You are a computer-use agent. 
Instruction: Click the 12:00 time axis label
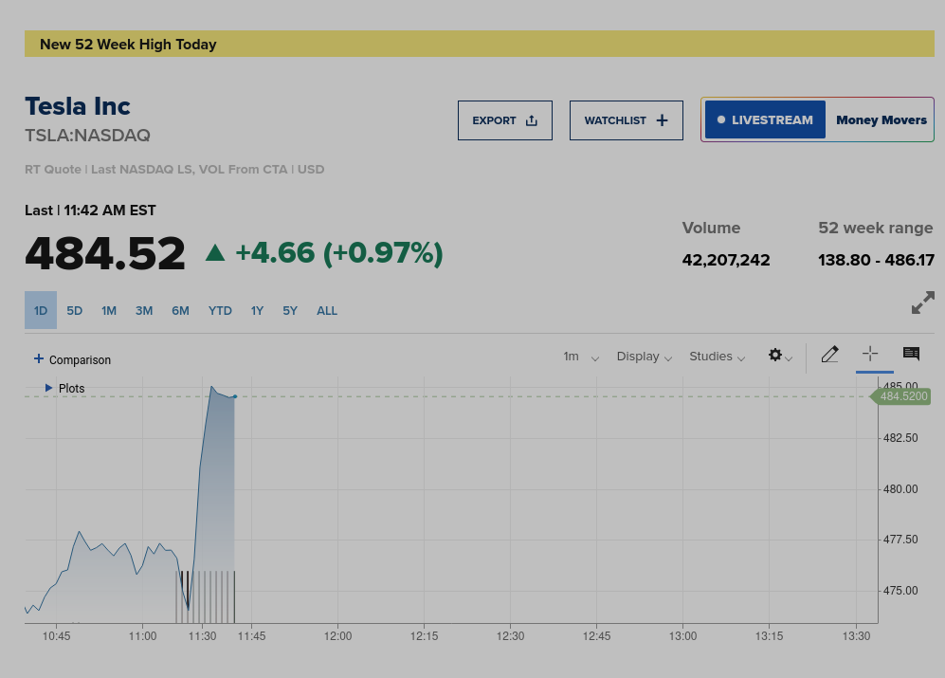click(x=337, y=636)
